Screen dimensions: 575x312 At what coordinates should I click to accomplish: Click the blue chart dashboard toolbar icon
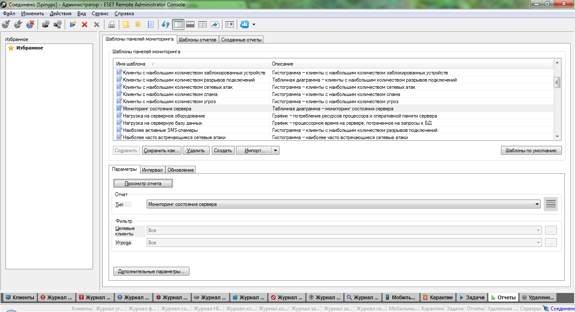[x=244, y=25]
